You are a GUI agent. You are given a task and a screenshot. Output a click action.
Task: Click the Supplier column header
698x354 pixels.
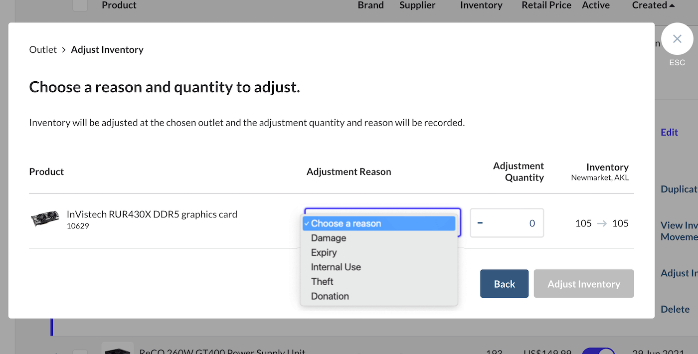pos(417,5)
